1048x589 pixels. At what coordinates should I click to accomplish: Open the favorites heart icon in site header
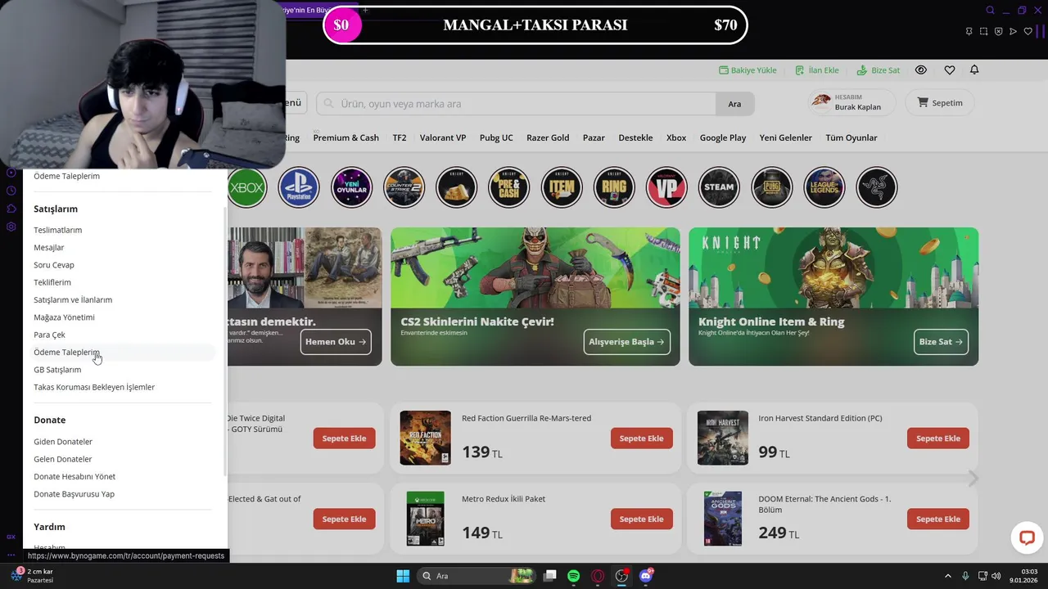click(950, 70)
